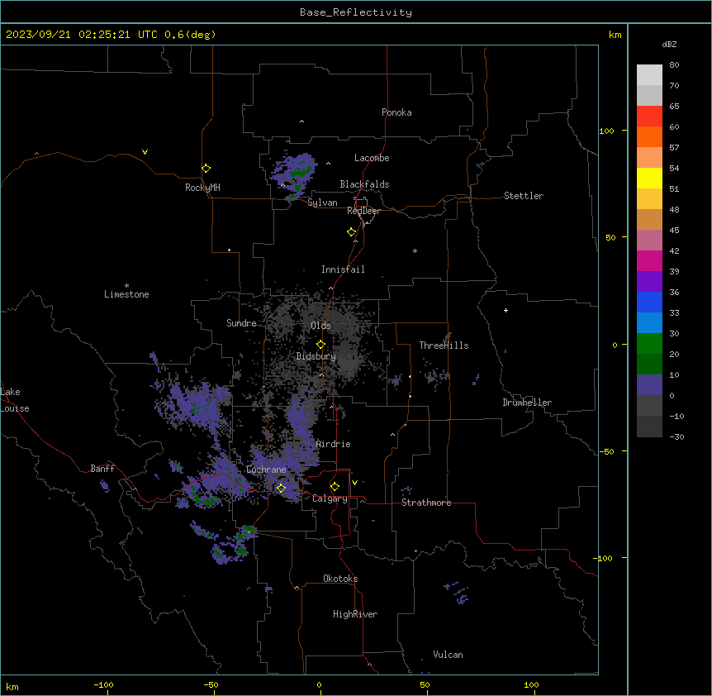Screen dimensions: 712x696
Task: Select the slate purple 0-10 dBZ swatch
Action: [649, 385]
